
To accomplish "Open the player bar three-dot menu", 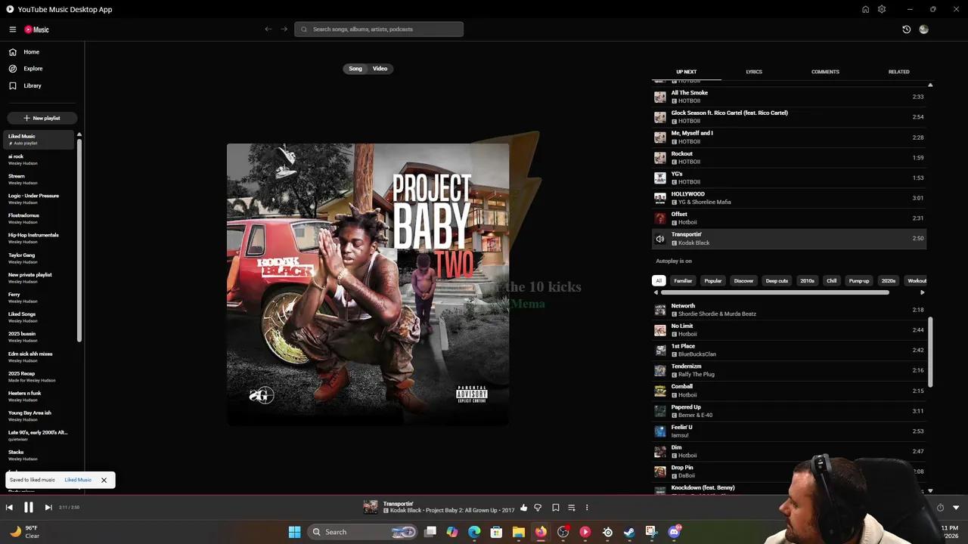I will click(x=587, y=508).
